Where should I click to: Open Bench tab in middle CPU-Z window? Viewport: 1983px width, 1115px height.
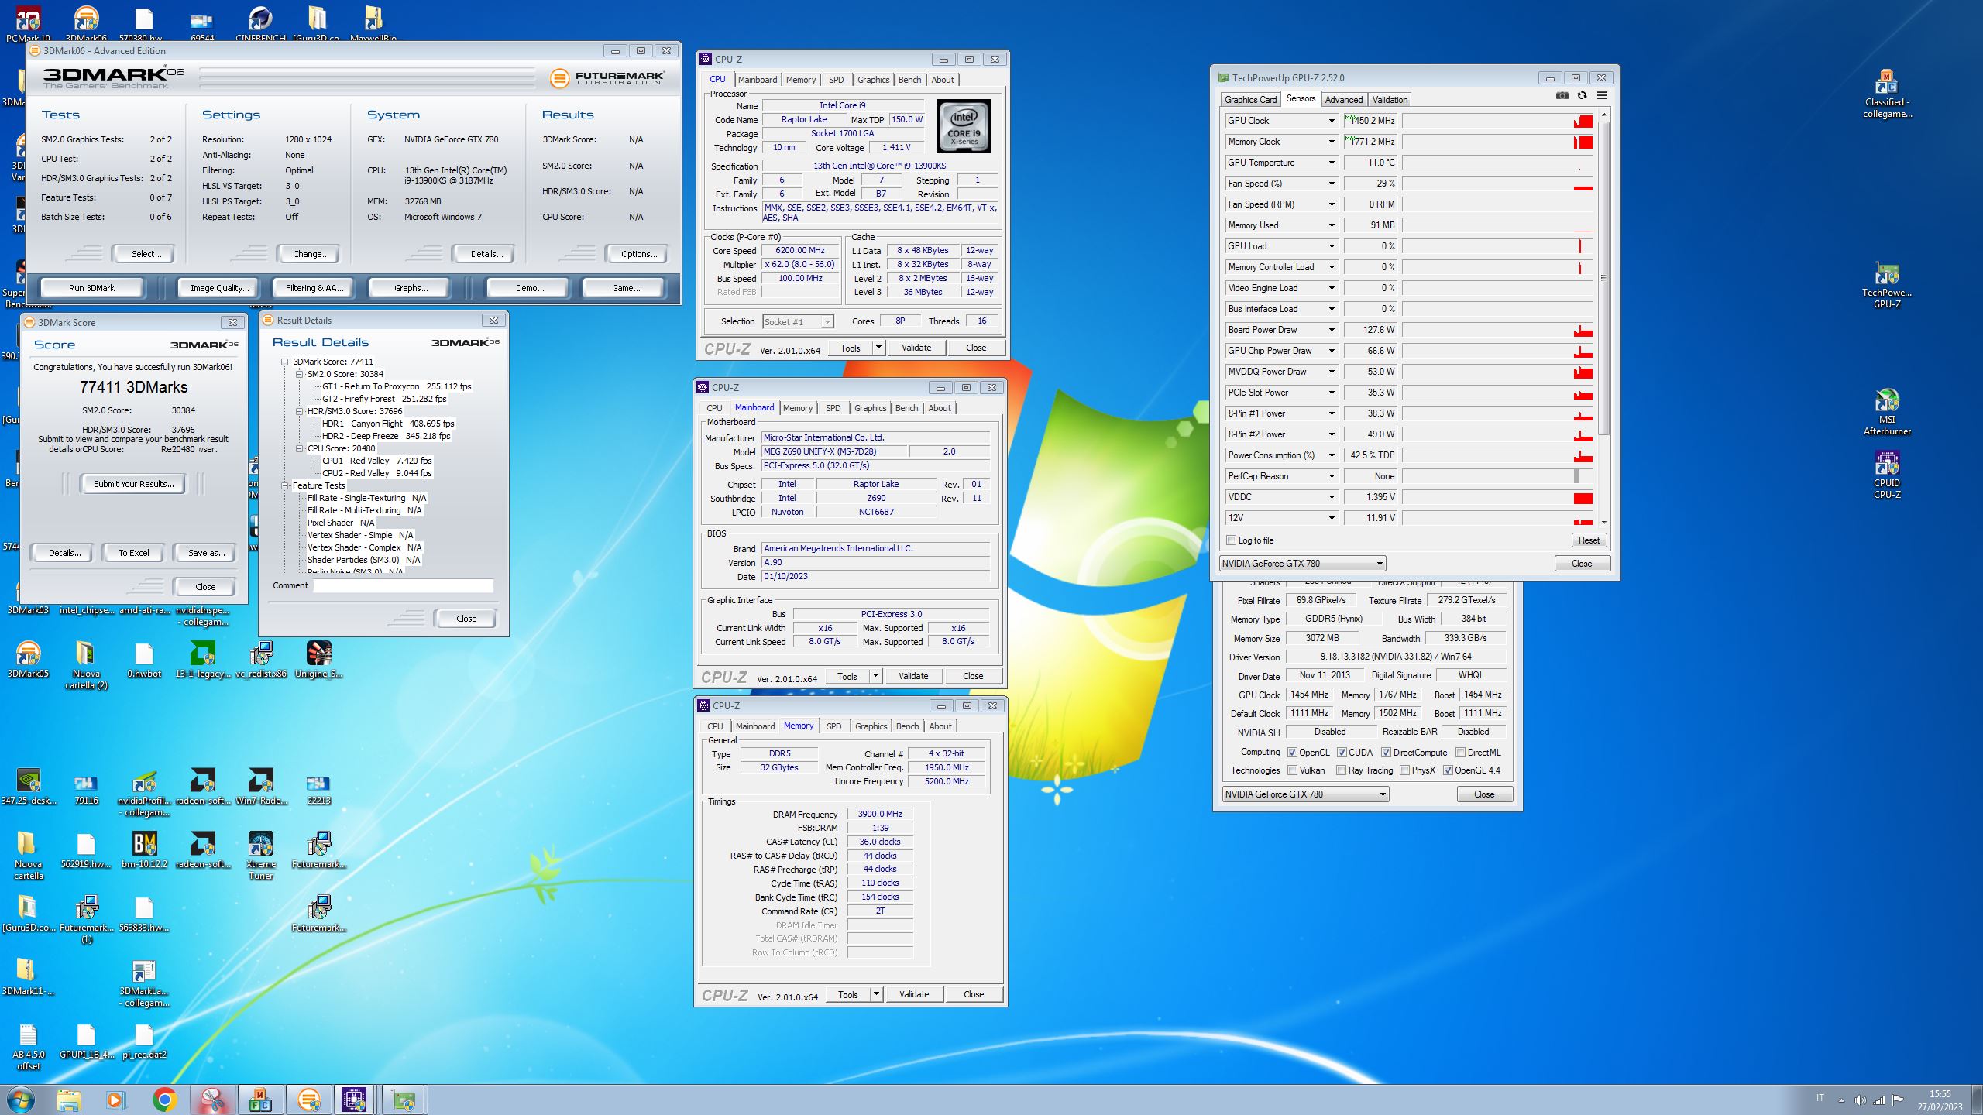click(x=906, y=408)
